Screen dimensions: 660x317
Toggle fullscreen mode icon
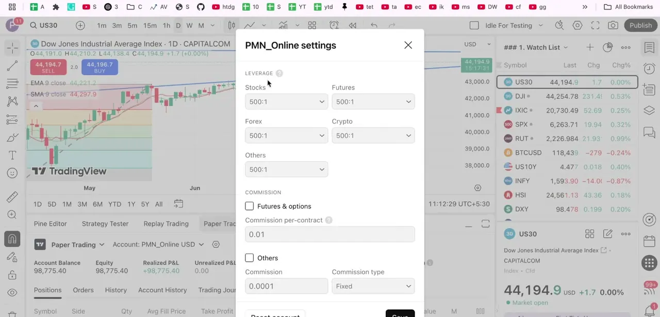[x=596, y=25]
